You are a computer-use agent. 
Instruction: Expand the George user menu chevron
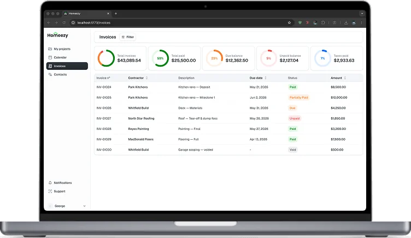point(84,206)
